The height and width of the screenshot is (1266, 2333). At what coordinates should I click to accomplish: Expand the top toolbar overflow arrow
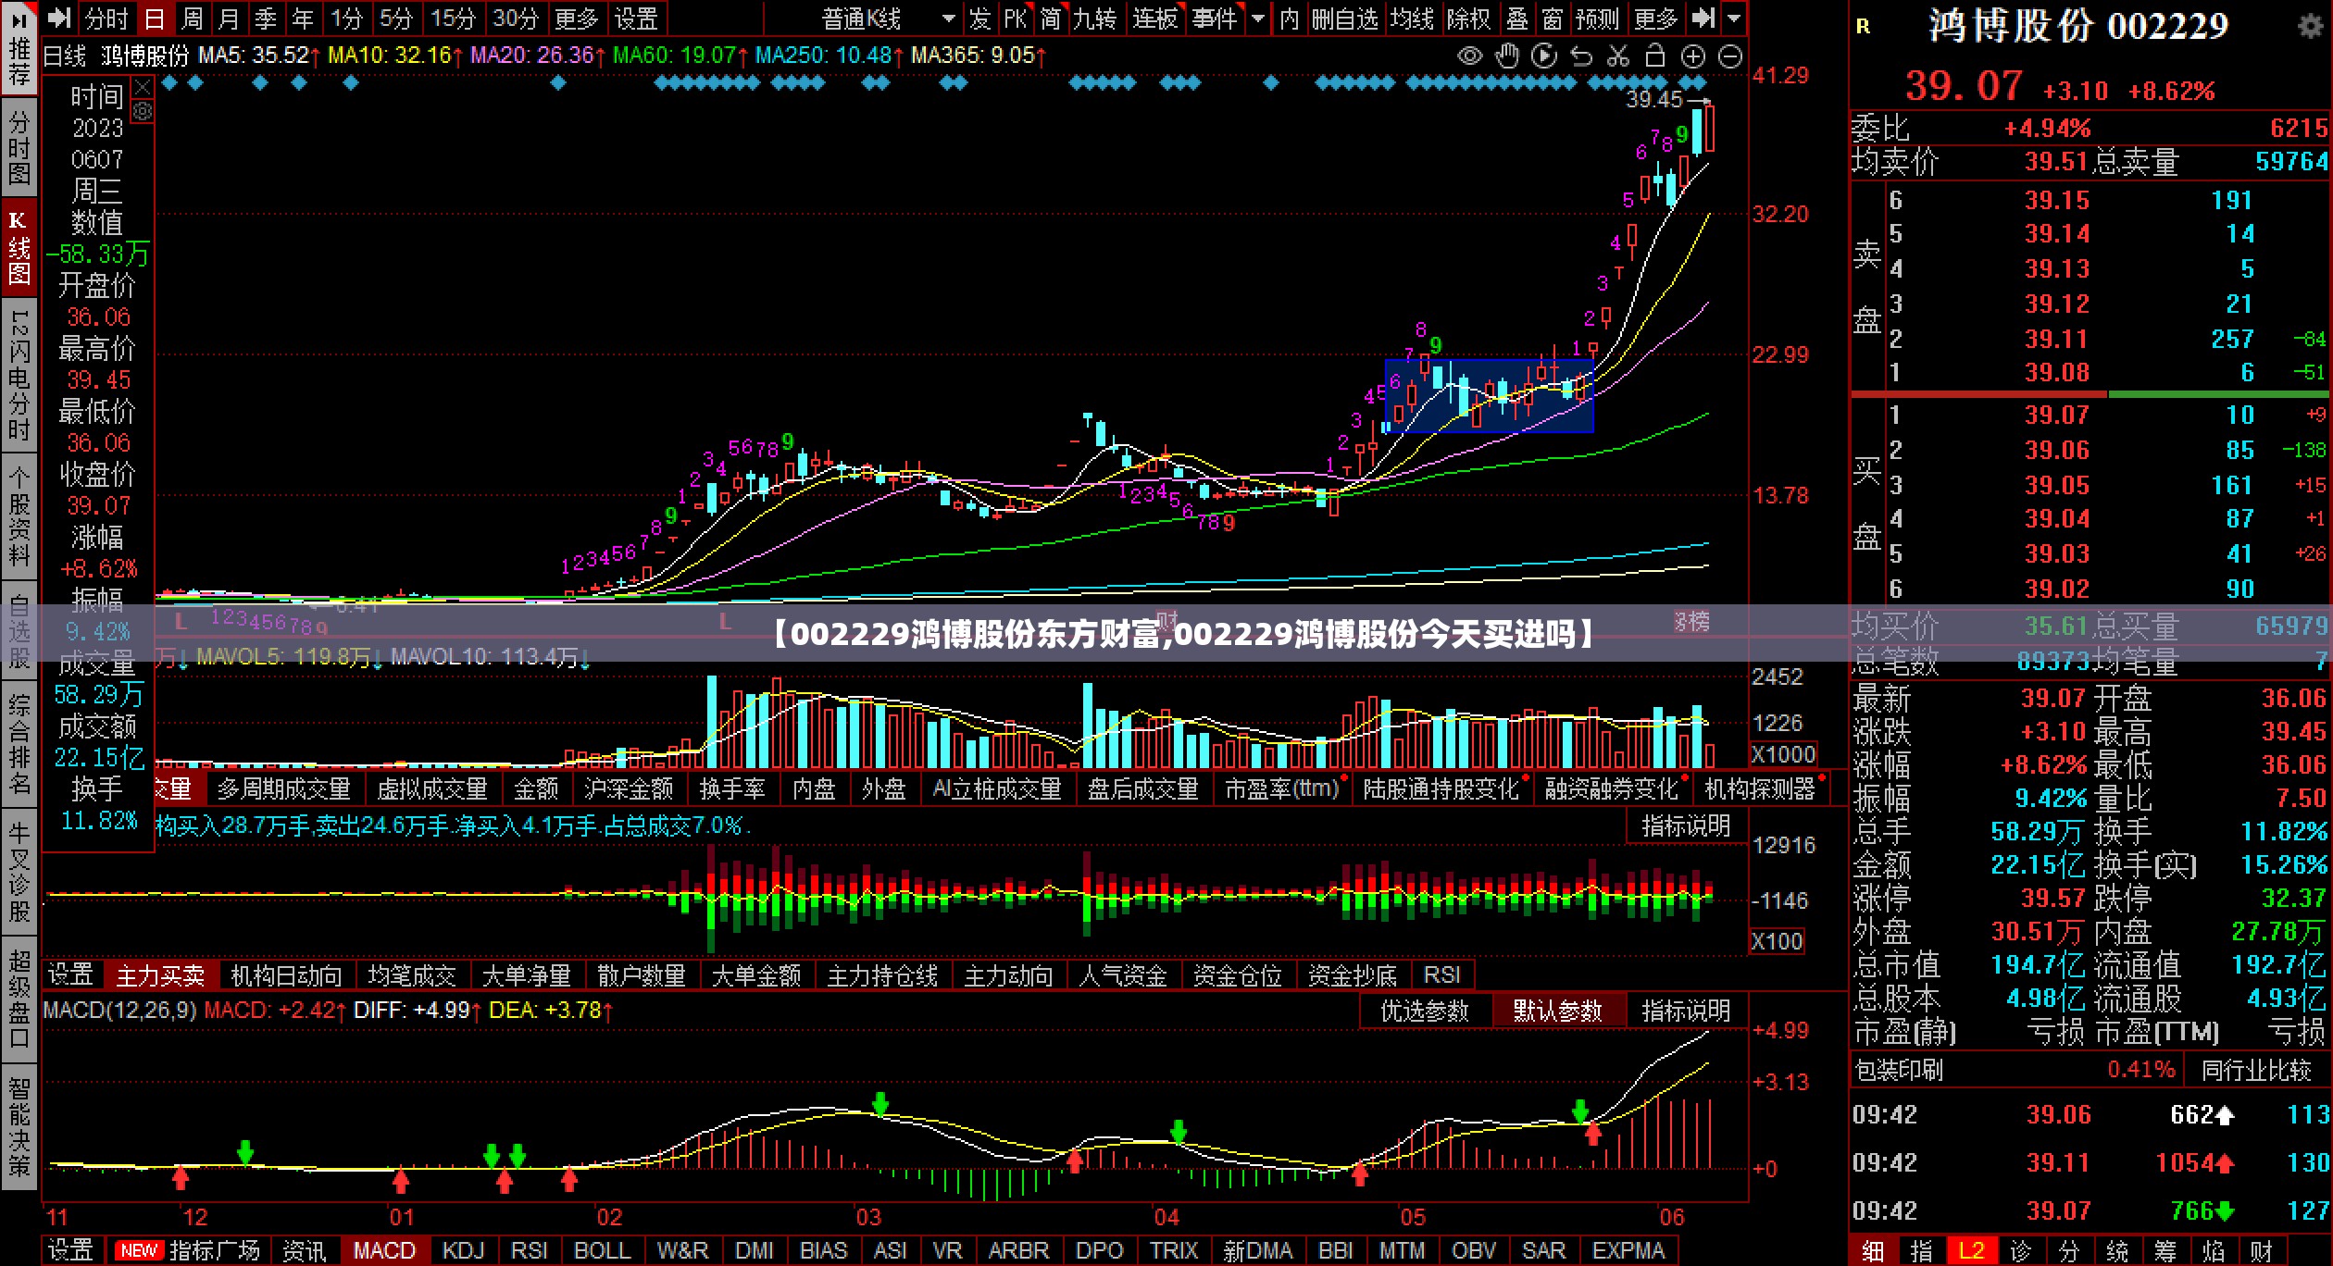pos(1734,19)
